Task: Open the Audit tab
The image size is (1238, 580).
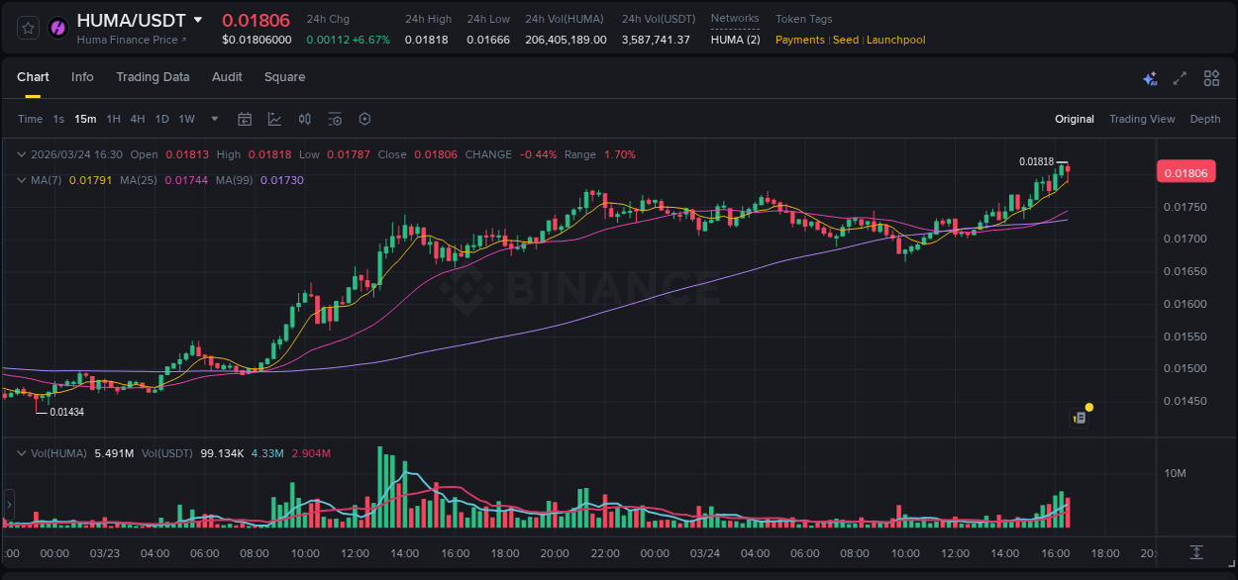Action: [227, 77]
